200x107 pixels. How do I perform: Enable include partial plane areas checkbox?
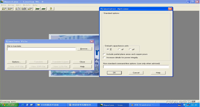click(104, 54)
